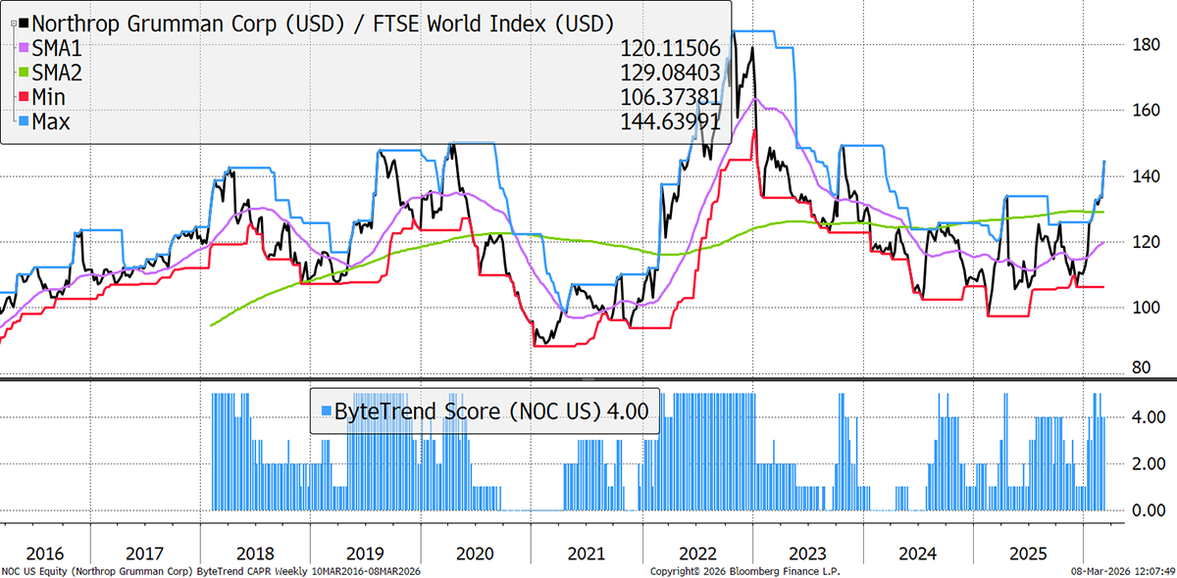The image size is (1177, 578).
Task: Click the Max value 144.63991
Action: pyautogui.click(x=671, y=121)
